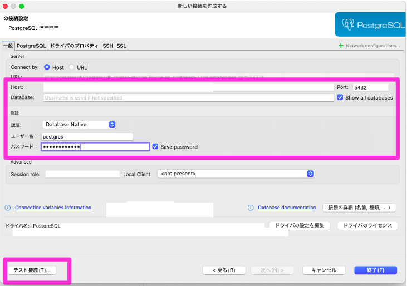Click the キャンセル button

323,270
